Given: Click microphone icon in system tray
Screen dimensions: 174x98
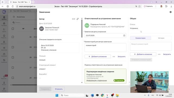Looking at the screenshot, I should click(x=148, y=95).
